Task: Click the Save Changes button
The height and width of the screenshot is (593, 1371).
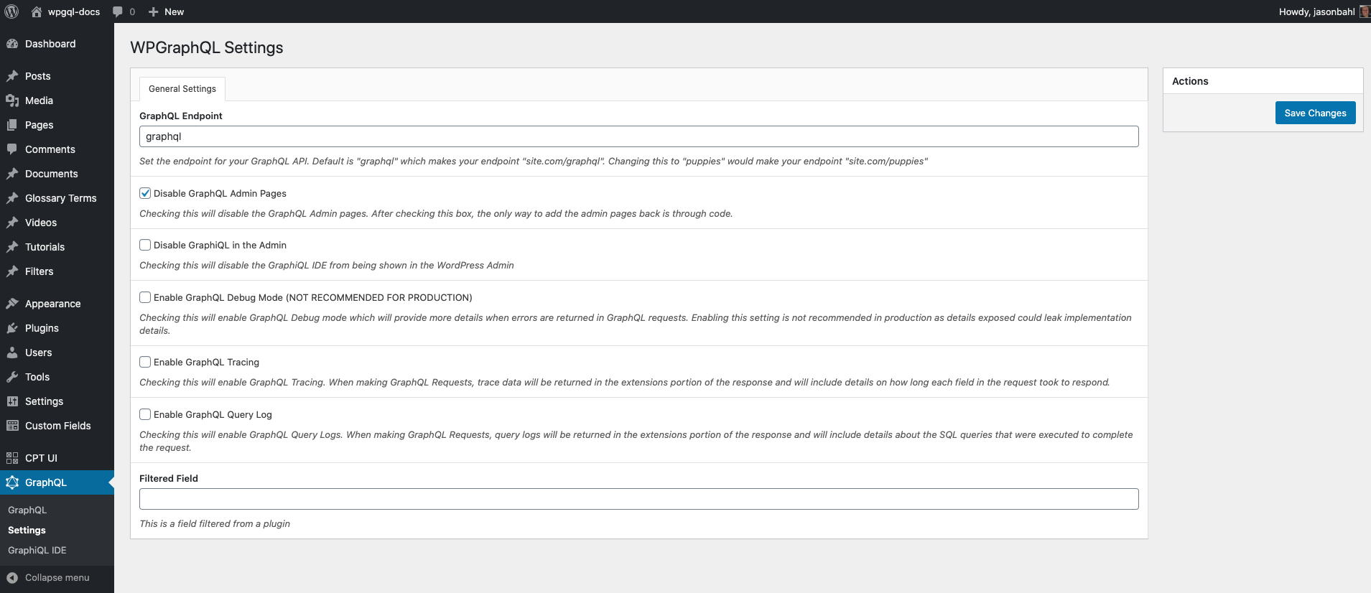Action: [x=1315, y=113]
